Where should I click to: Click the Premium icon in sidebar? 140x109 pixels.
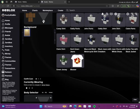[3, 76]
